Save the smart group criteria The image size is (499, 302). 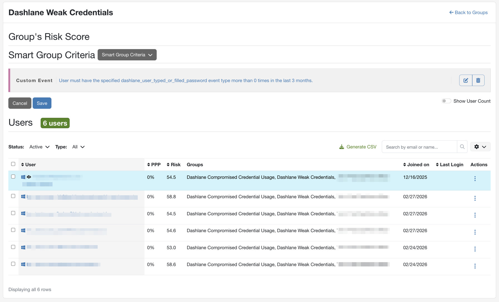click(x=42, y=103)
